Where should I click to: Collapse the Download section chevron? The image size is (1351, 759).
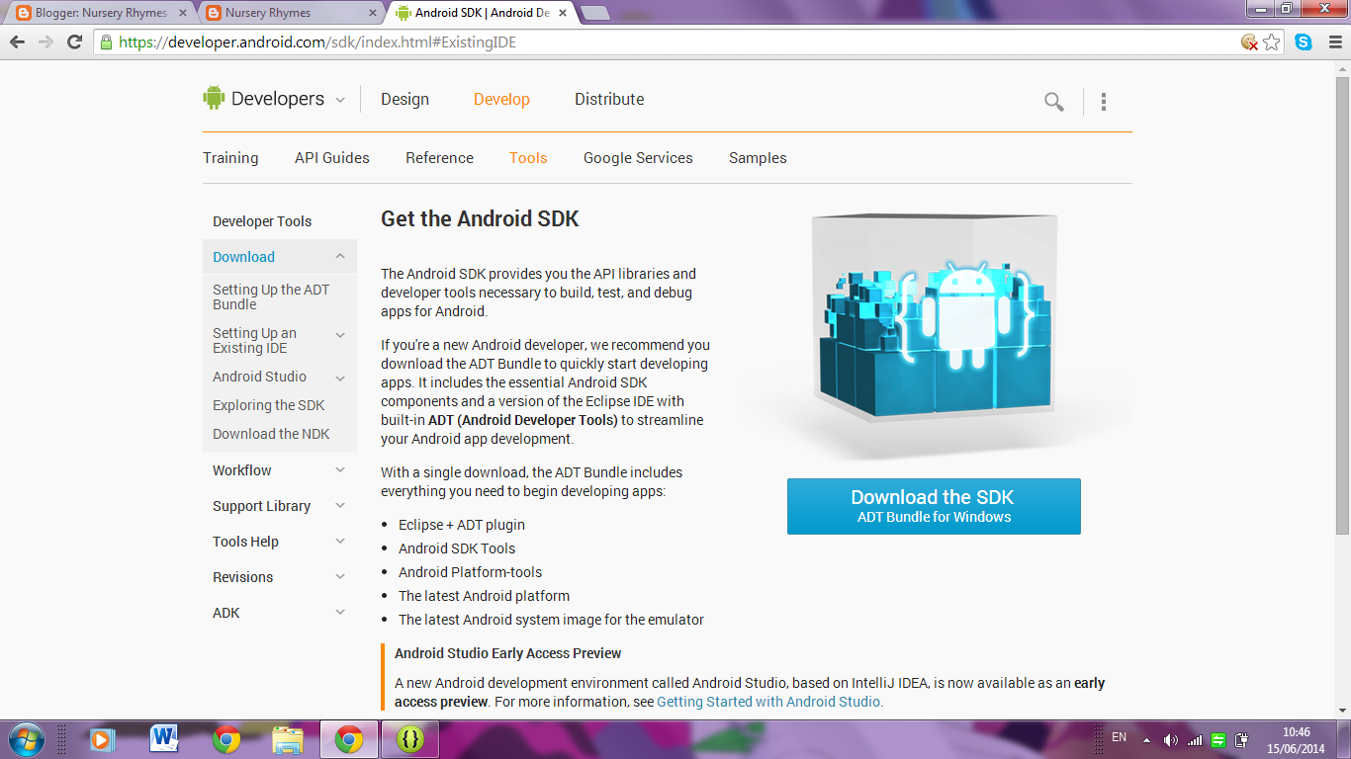(x=340, y=256)
